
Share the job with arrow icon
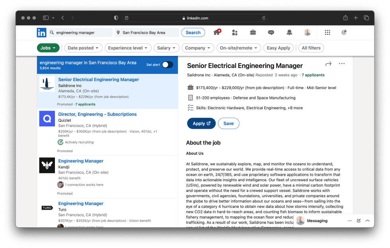coord(328,64)
